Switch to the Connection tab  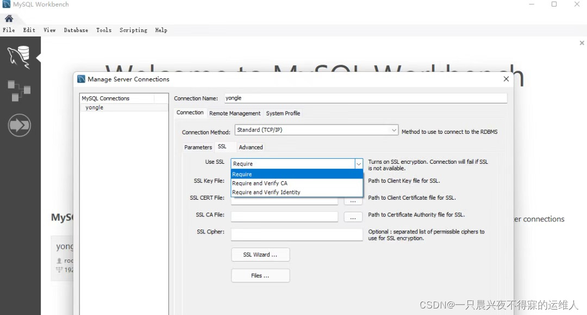[190, 113]
